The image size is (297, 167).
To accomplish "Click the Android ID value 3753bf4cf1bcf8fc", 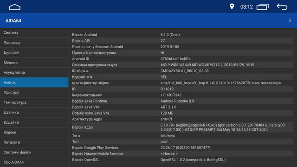I will click(175, 59).
